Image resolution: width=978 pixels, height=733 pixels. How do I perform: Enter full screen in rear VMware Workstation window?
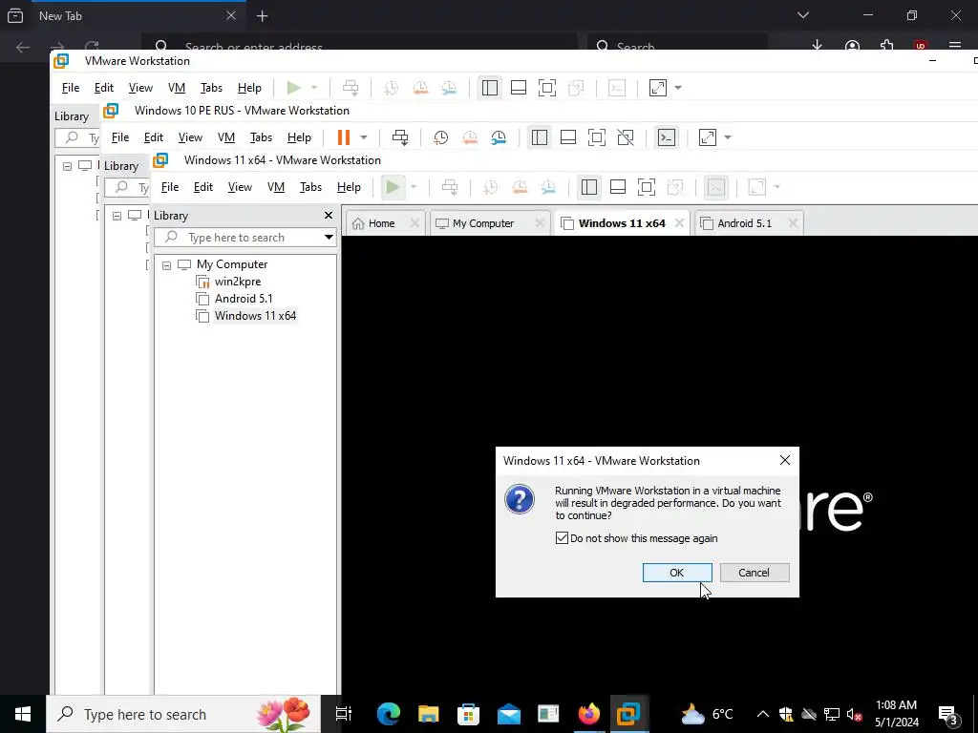coord(547,88)
